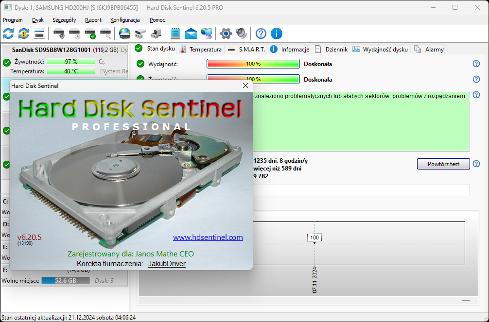Screen dimensions: 489x322
Task: Click the Doskonała label next to Wydajność
Action: pyautogui.click(x=318, y=64)
